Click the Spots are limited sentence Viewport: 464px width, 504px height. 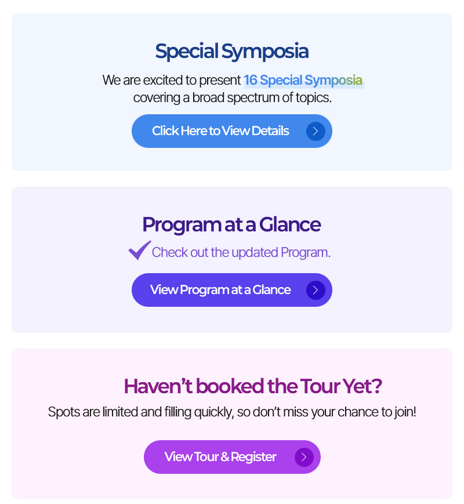[x=232, y=412]
